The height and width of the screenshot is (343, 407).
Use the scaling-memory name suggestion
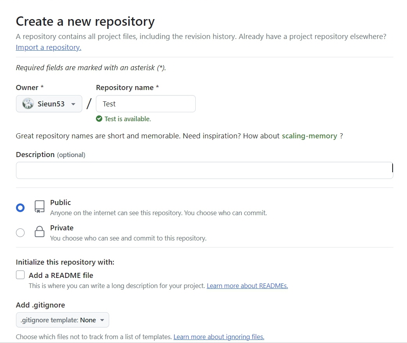pos(309,136)
